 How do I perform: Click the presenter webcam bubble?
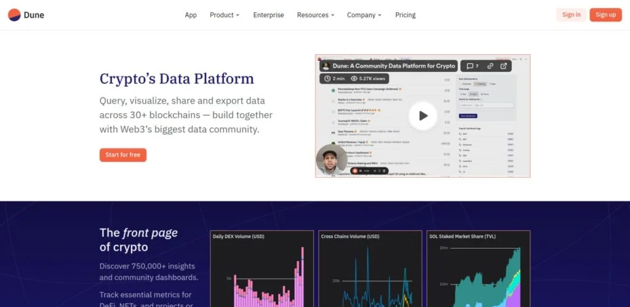(x=332, y=160)
